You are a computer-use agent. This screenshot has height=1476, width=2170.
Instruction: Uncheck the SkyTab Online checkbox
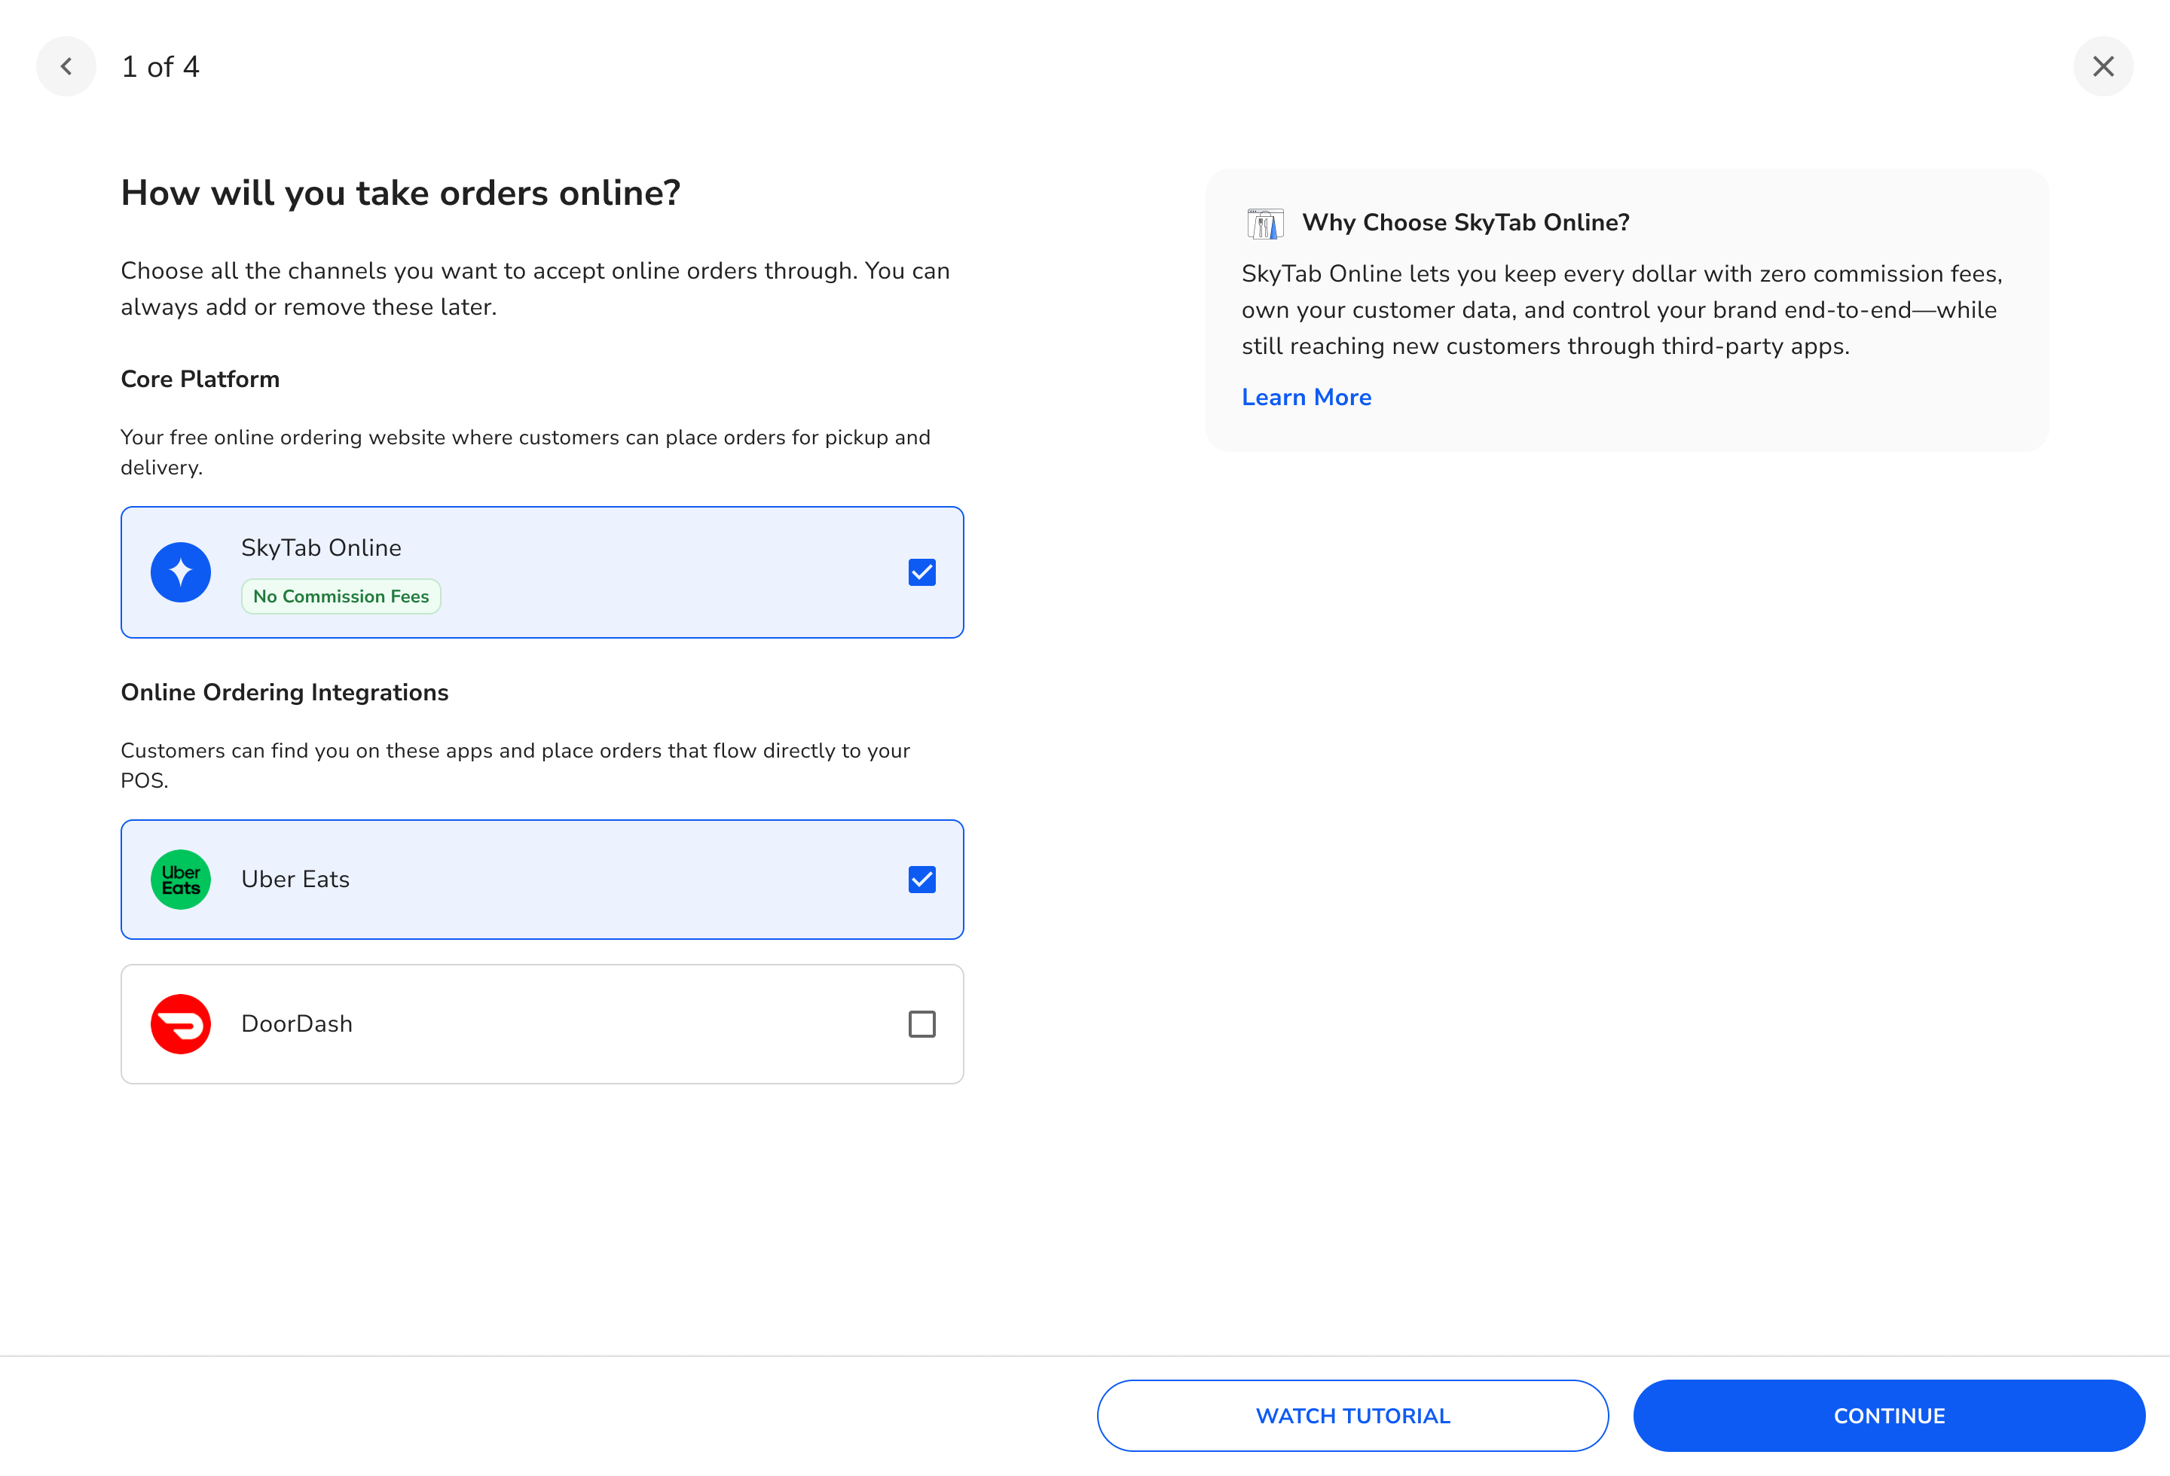tap(921, 572)
